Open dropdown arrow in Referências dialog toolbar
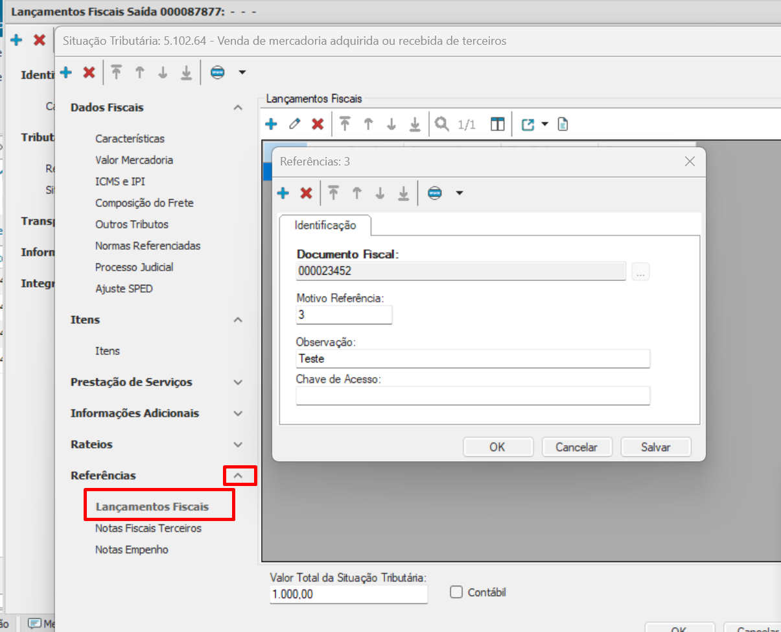This screenshot has width=781, height=632. (459, 193)
